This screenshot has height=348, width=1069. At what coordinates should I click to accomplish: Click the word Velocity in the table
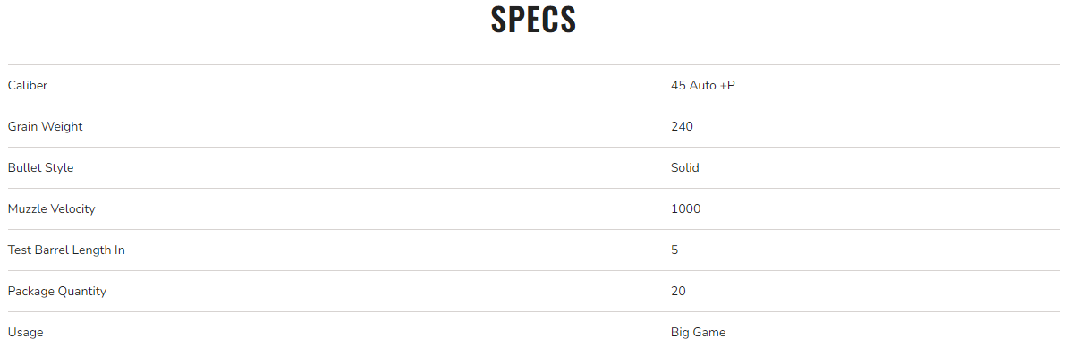[x=72, y=208]
